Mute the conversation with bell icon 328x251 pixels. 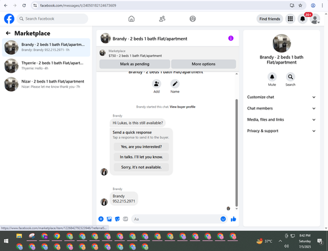272,77
